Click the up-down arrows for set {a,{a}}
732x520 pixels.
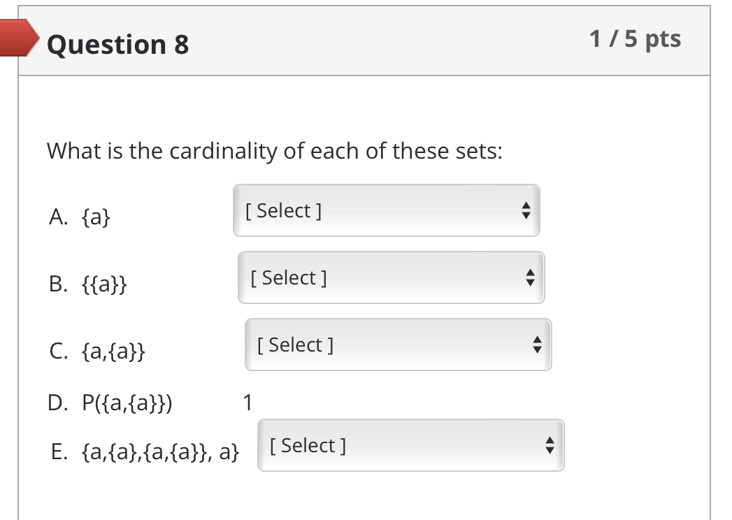[x=537, y=345]
